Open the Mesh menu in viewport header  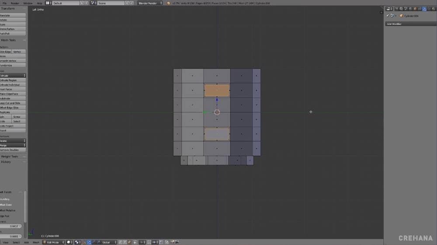click(x=36, y=242)
